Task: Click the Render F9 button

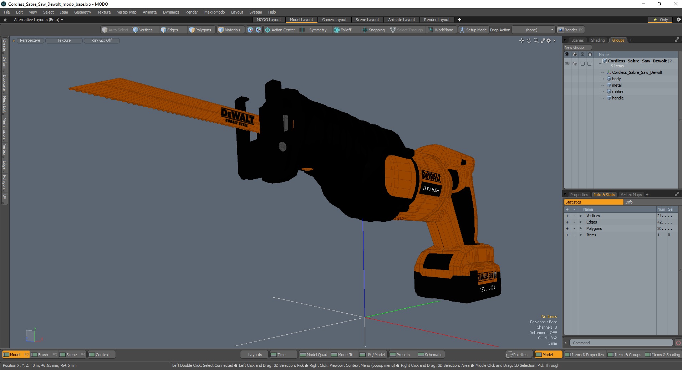Action: click(x=571, y=30)
